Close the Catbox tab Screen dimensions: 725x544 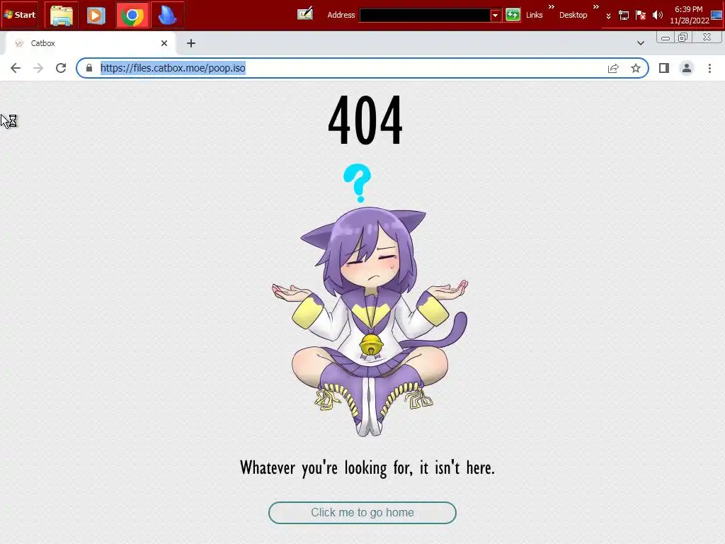(x=164, y=43)
